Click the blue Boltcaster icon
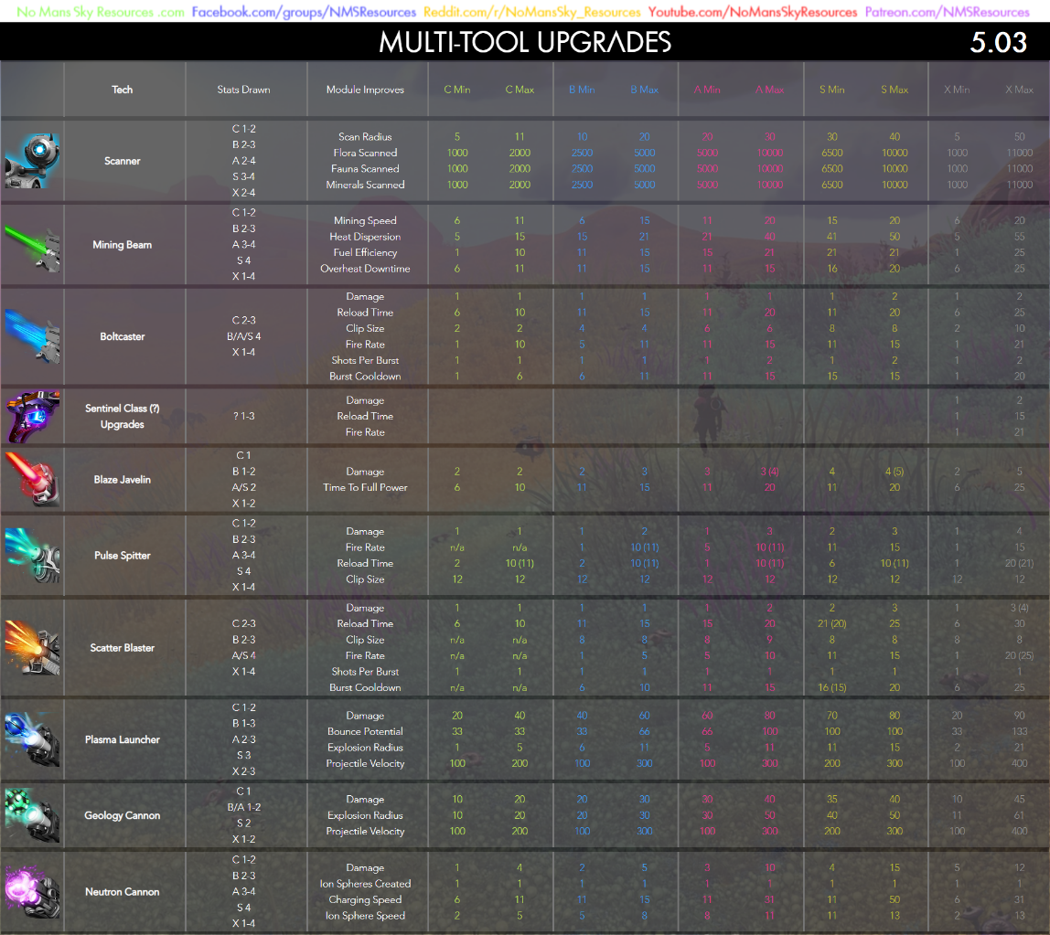 tap(32, 336)
